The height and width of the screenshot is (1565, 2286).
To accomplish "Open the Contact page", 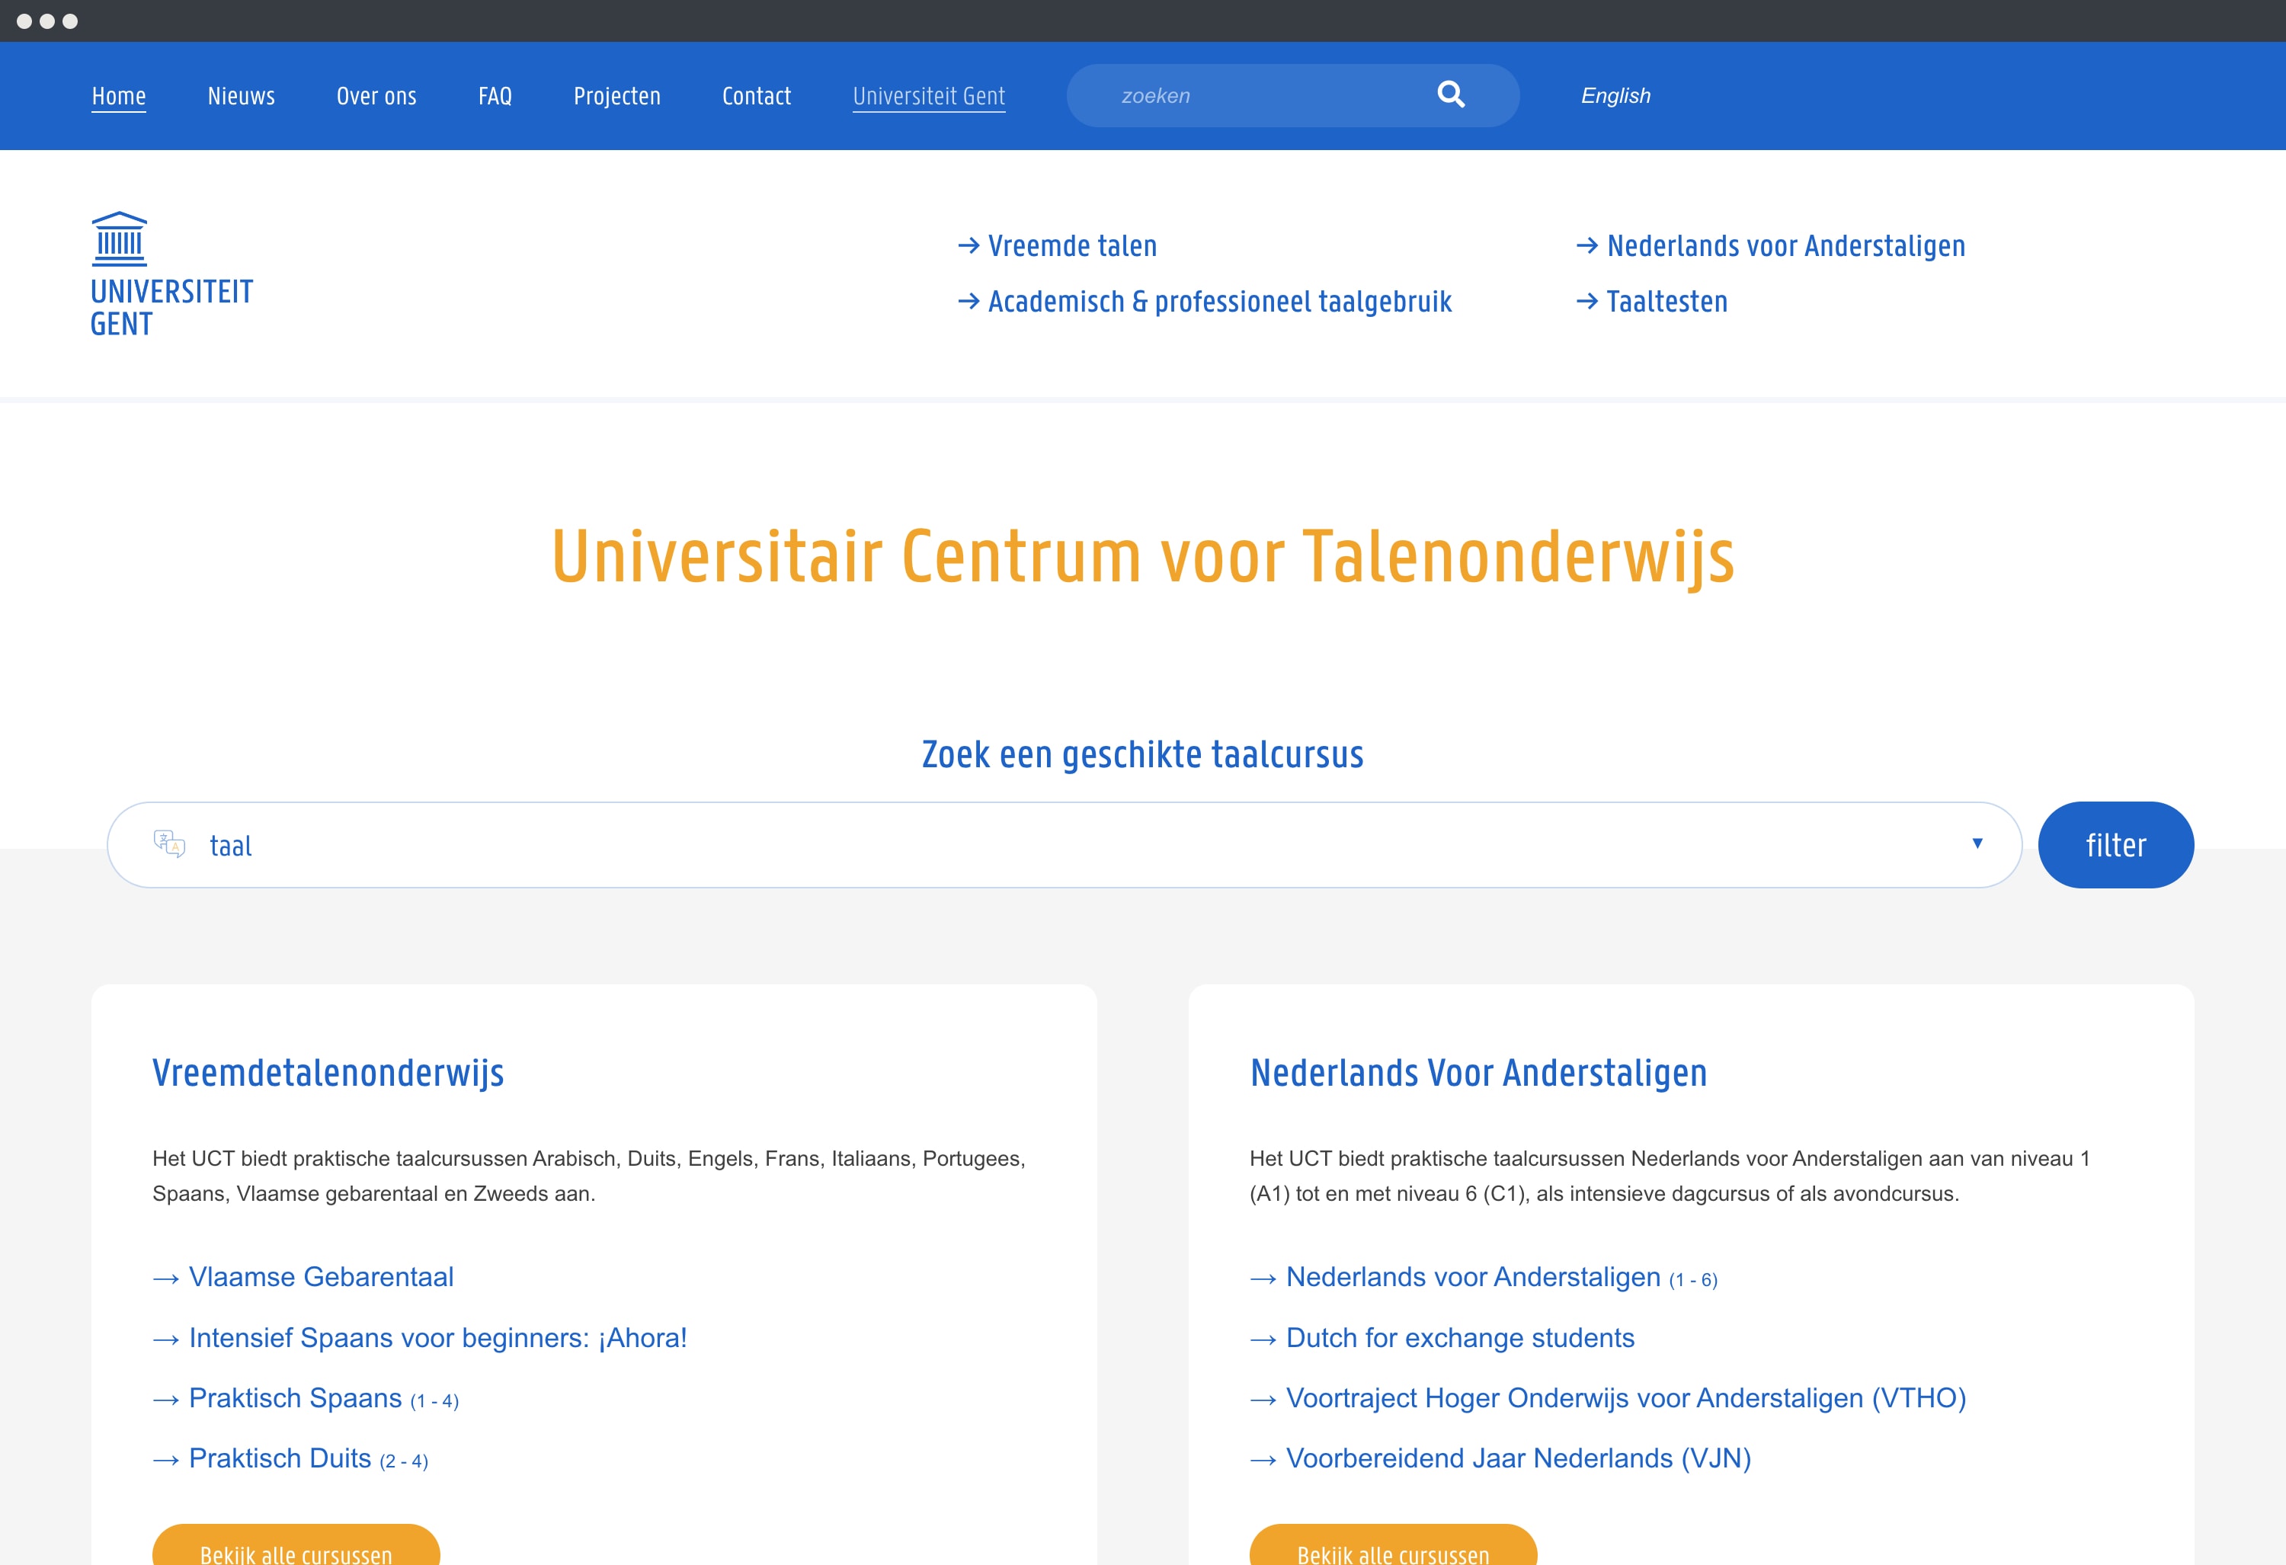I will tap(755, 97).
